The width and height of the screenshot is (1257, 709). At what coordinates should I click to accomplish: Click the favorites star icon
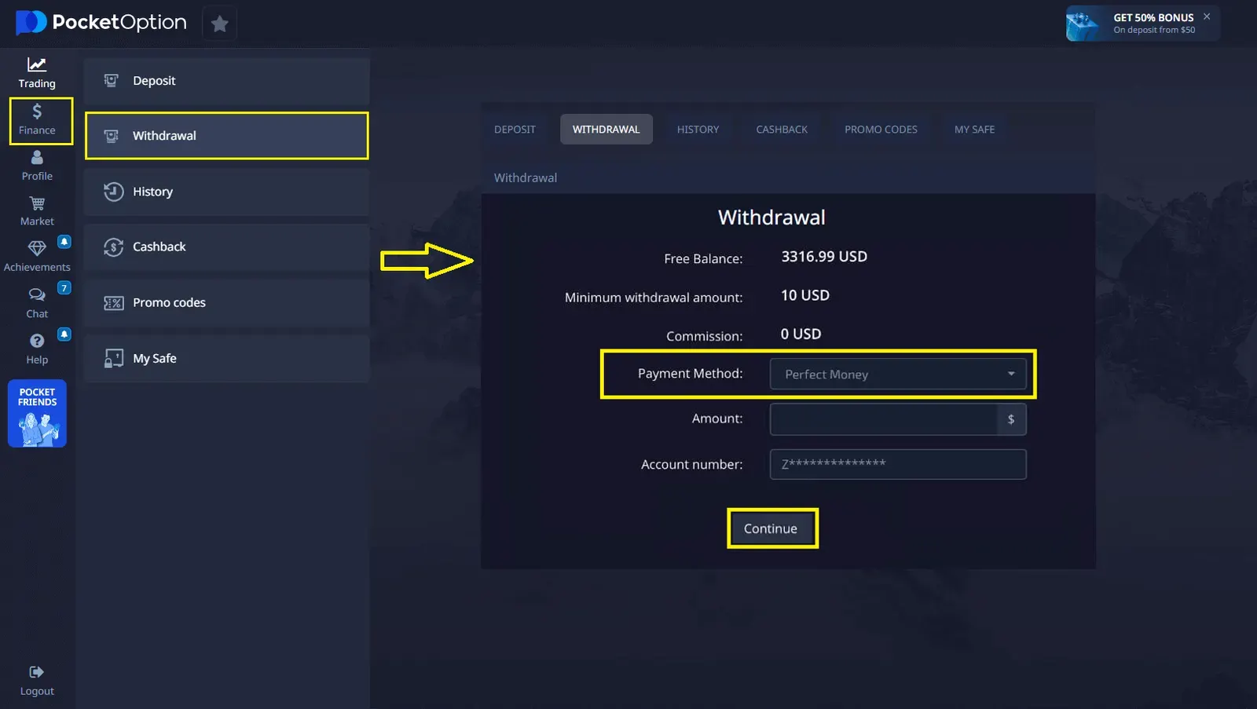coord(220,24)
